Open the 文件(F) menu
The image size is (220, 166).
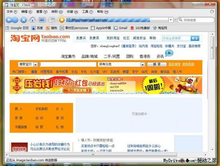tap(12, 12)
